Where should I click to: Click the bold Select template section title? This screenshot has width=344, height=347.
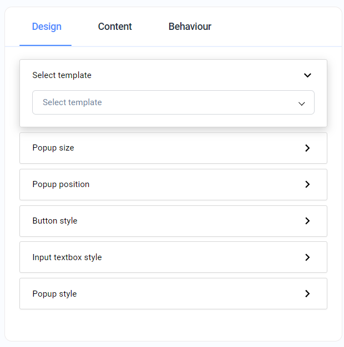coord(62,75)
